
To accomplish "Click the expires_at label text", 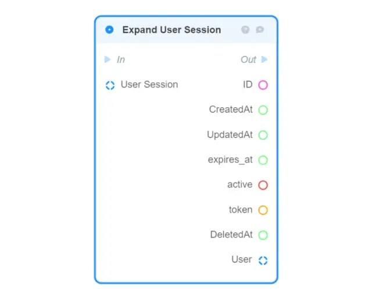I will [230, 160].
